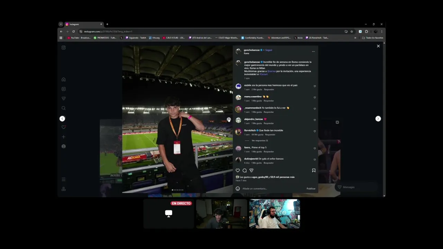This screenshot has height=249, width=443.
Task: Open the YouTube Broadcast bookmark
Action: coord(79,38)
